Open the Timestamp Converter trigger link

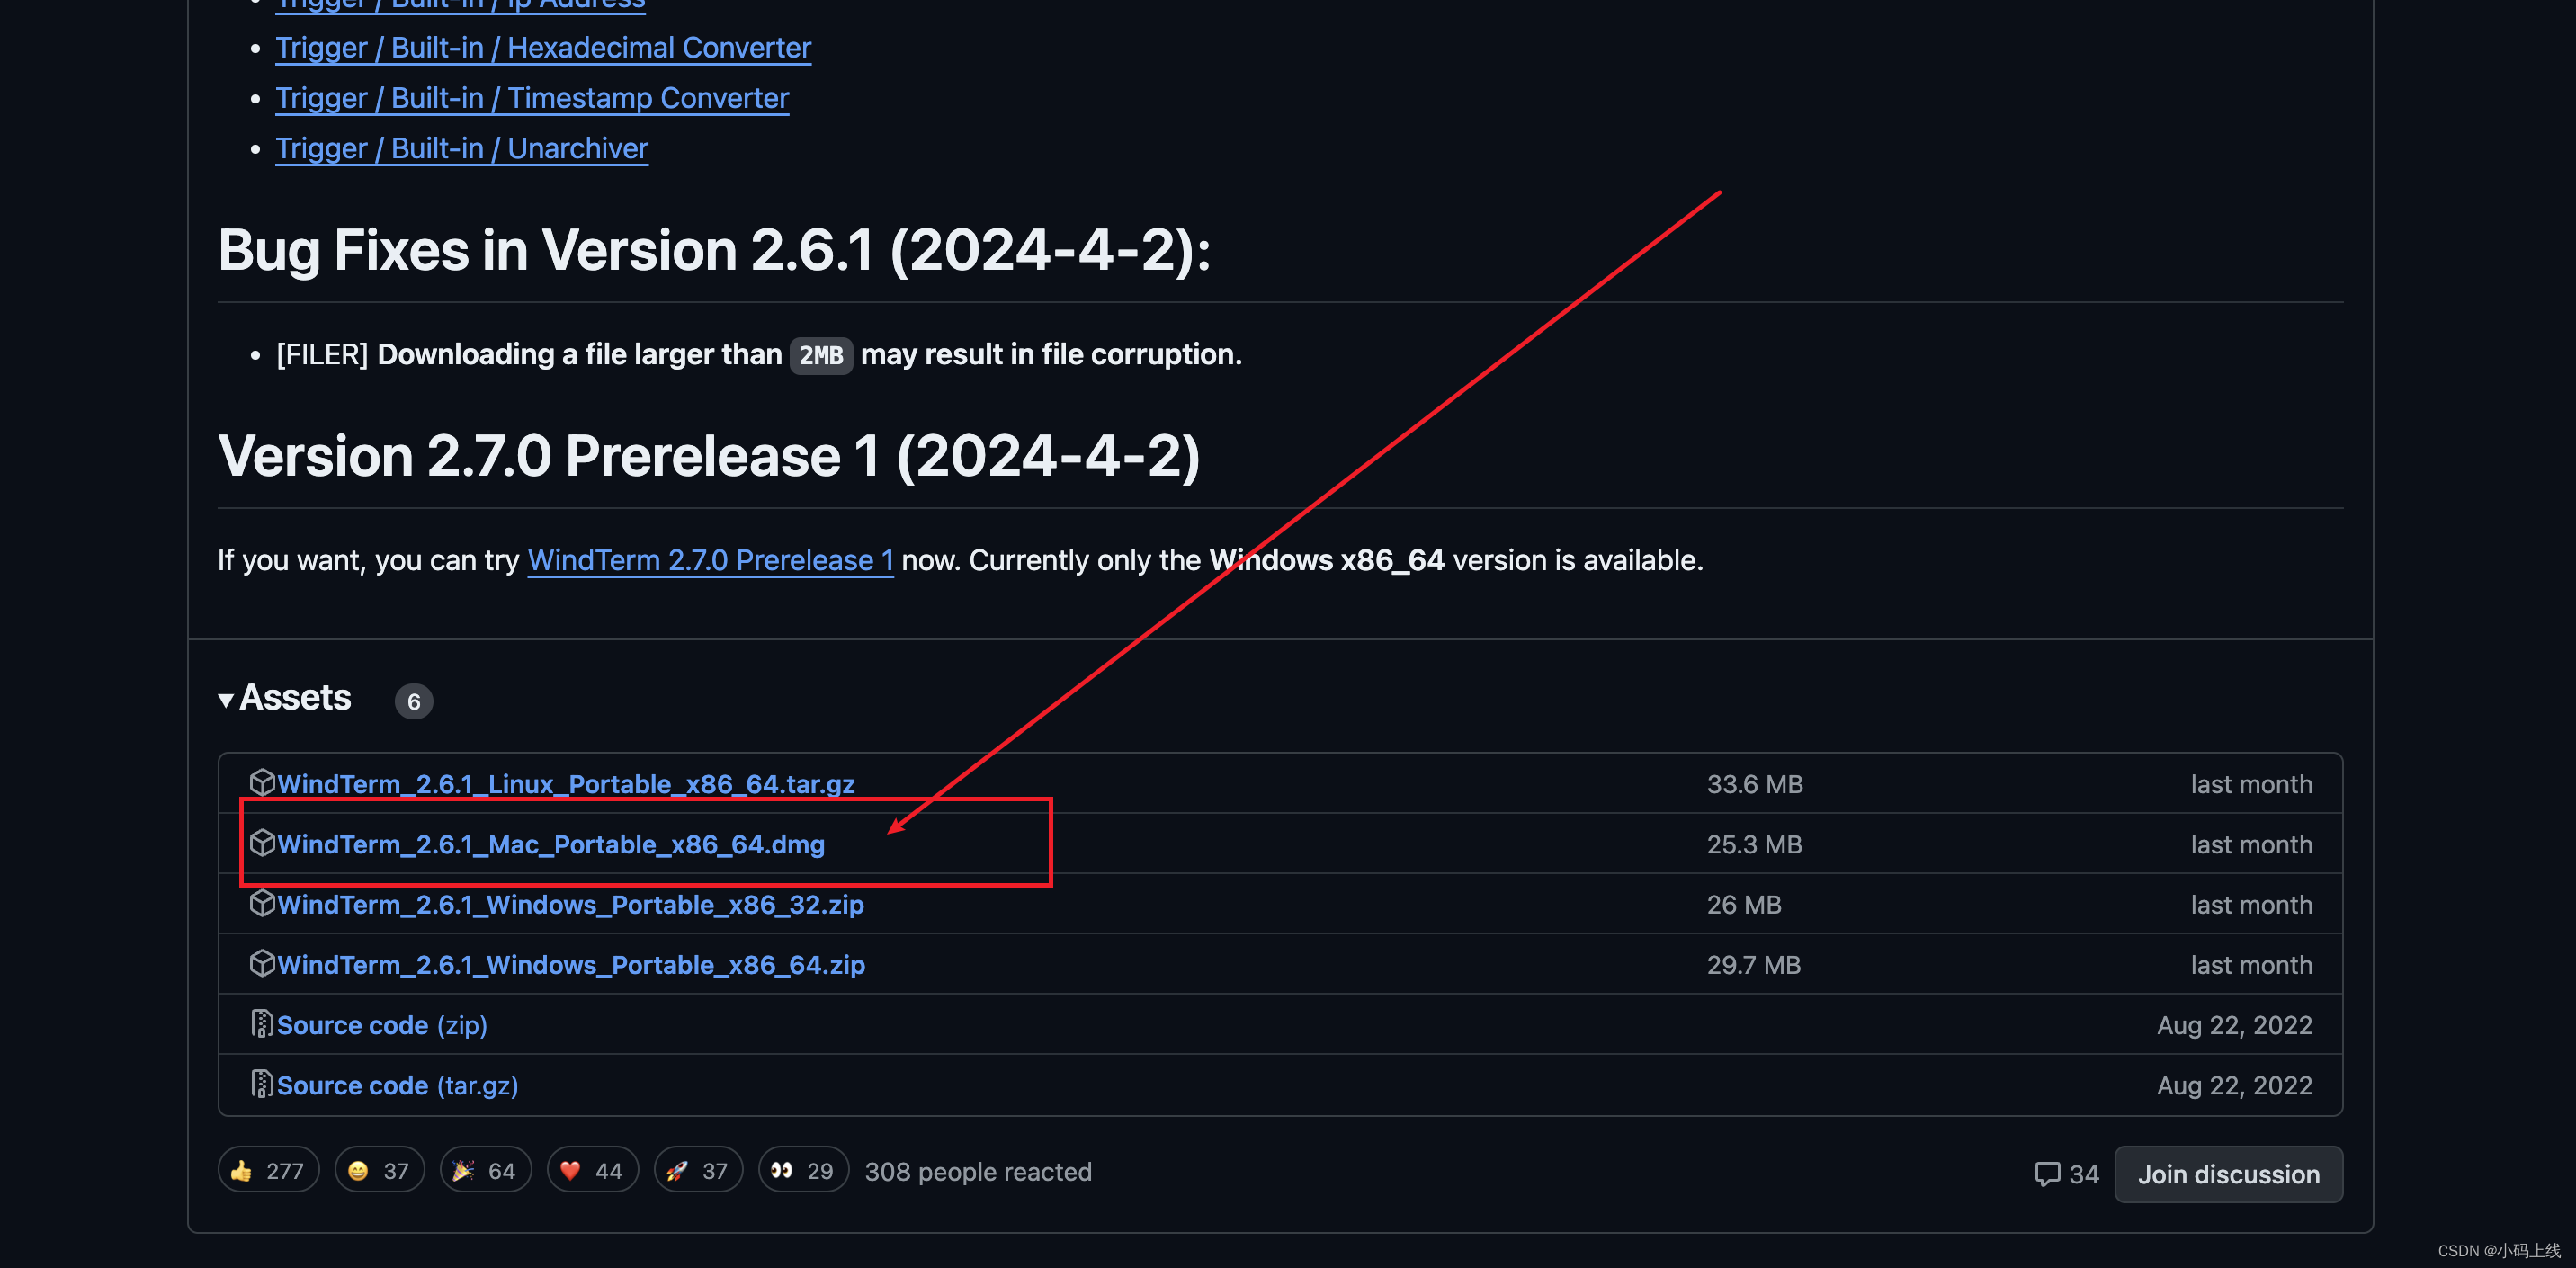click(532, 97)
